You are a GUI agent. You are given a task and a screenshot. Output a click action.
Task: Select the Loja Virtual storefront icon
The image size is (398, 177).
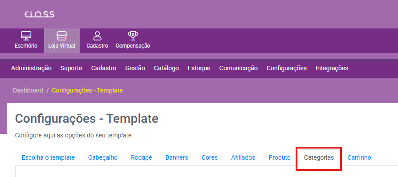coord(62,36)
